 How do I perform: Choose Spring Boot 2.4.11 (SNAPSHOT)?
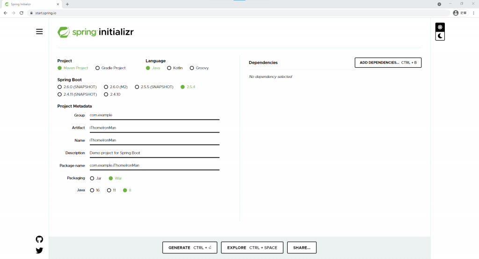[77, 94]
